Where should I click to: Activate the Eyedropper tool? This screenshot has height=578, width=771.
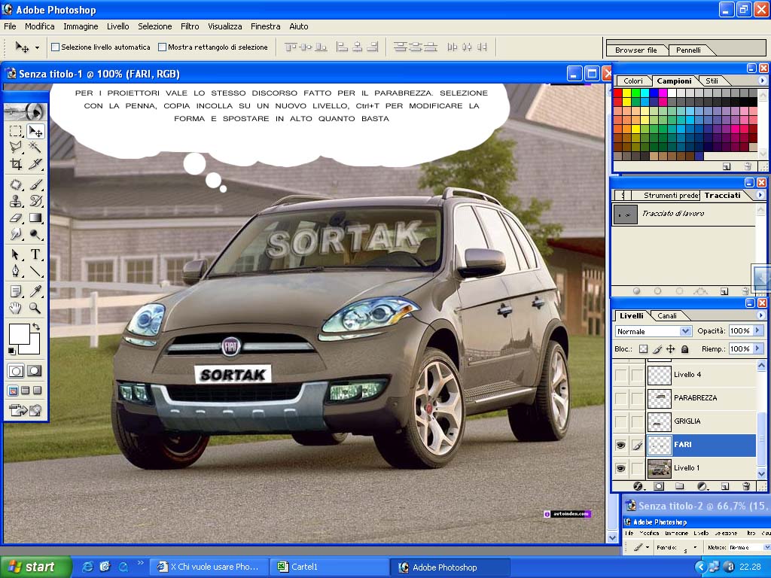coord(35,291)
